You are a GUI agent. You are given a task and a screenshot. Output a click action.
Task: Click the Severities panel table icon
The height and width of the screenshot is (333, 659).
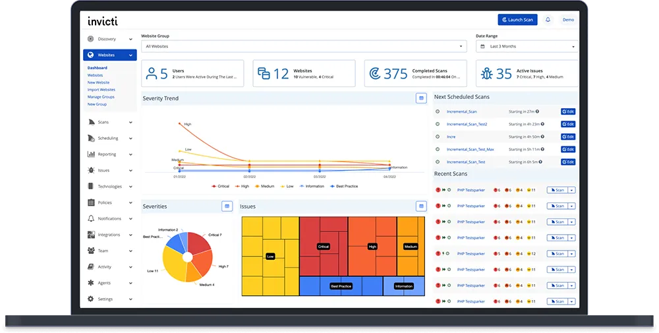(227, 206)
